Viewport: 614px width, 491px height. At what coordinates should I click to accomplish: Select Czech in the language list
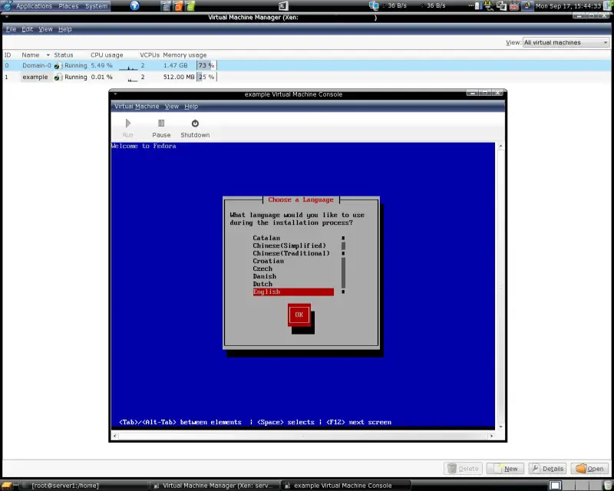(262, 269)
